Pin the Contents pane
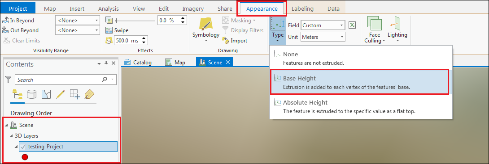This screenshot has height=164, width=489. (x=106, y=63)
